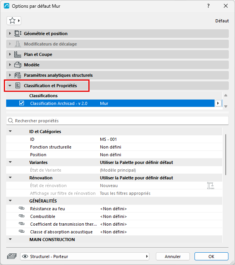Click the search magnifier icon
The height and width of the screenshot is (265, 235).
coord(10,121)
